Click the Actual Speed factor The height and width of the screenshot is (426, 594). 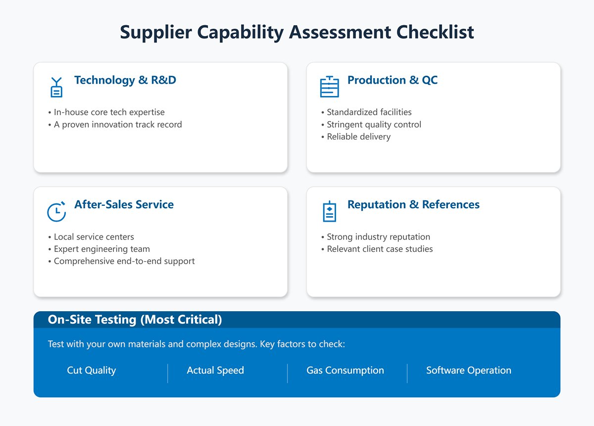[215, 371]
